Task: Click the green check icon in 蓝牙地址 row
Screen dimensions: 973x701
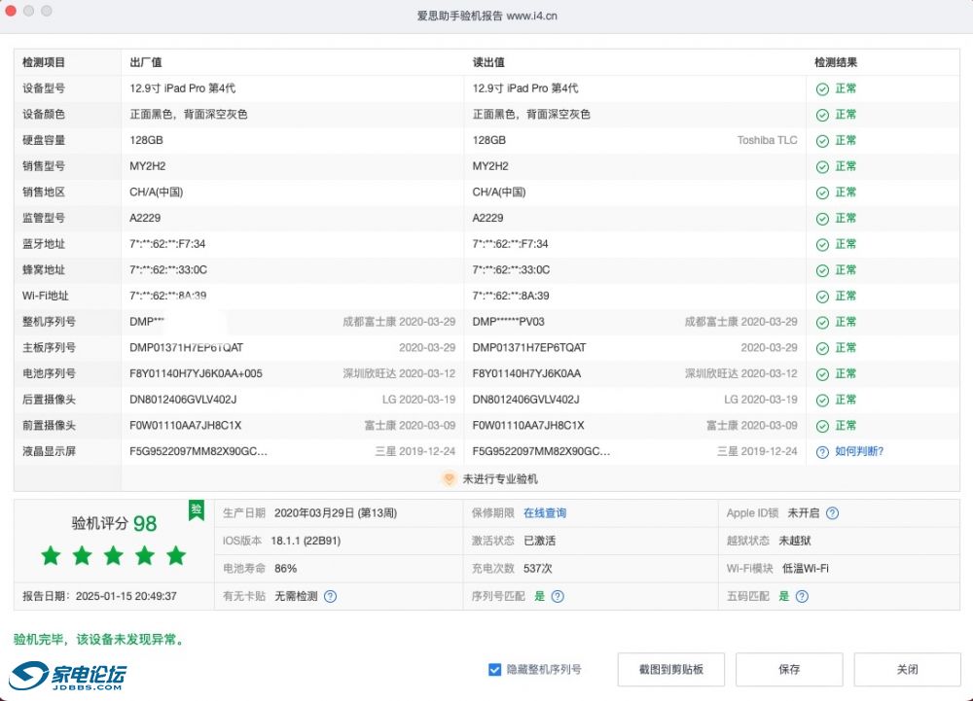Action: point(822,245)
